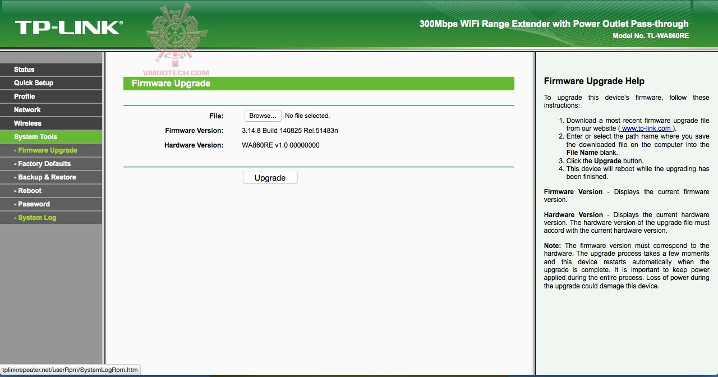
Task: Click the 'Firmware Version:' field label
Action: click(194, 131)
